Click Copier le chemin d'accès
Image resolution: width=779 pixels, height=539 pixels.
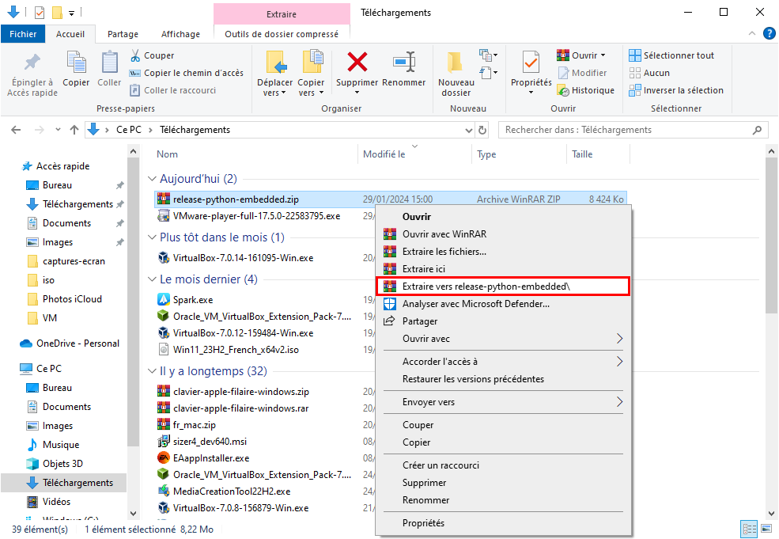click(187, 73)
